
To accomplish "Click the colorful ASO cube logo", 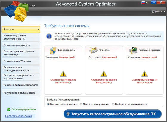I will click(16, 11).
